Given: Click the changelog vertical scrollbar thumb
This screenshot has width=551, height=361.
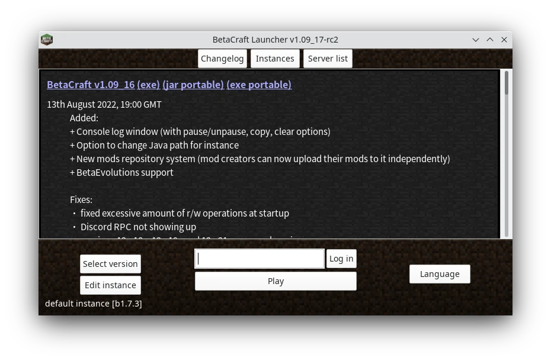Looking at the screenshot, I should [x=507, y=83].
